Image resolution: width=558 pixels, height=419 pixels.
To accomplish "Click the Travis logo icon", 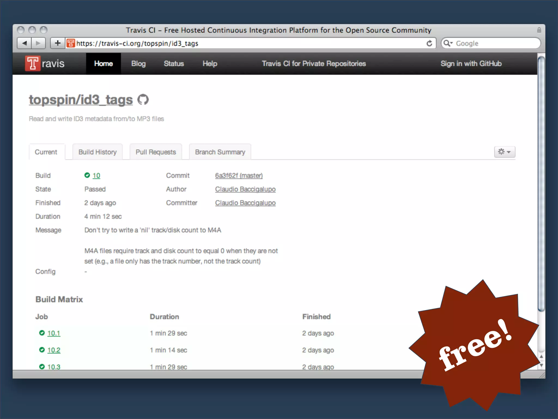I will click(33, 63).
